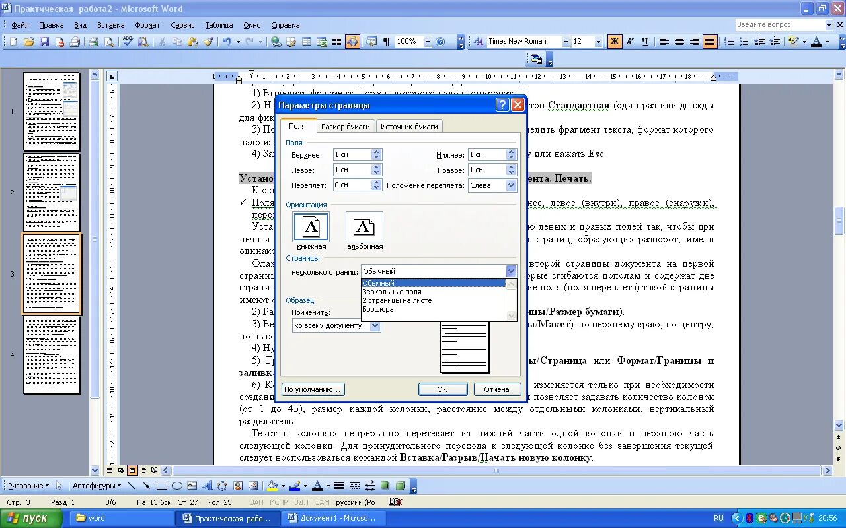Viewport: 846px width, 528px height.
Task: Open zoom percentage dropdown
Action: [x=428, y=42]
